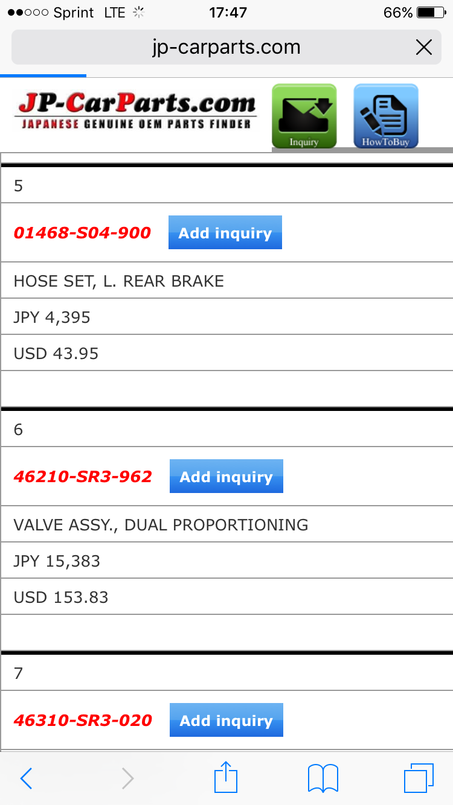Show open Safari tabs icon
453x805 pixels.
[x=419, y=778]
